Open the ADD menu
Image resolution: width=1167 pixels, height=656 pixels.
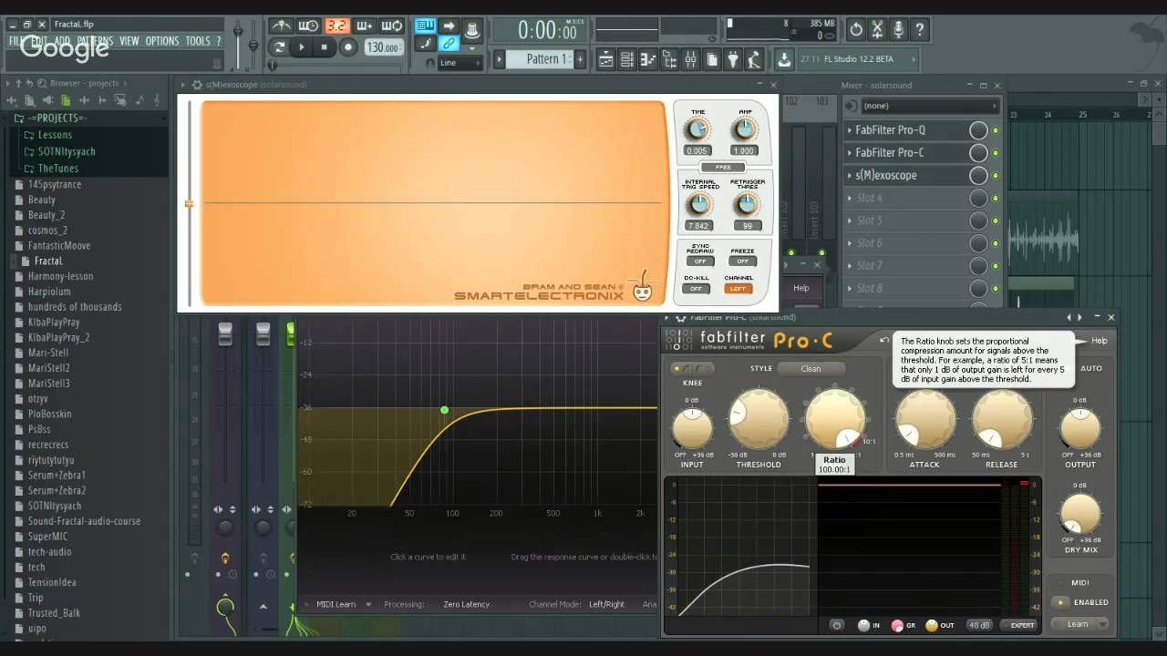(62, 41)
